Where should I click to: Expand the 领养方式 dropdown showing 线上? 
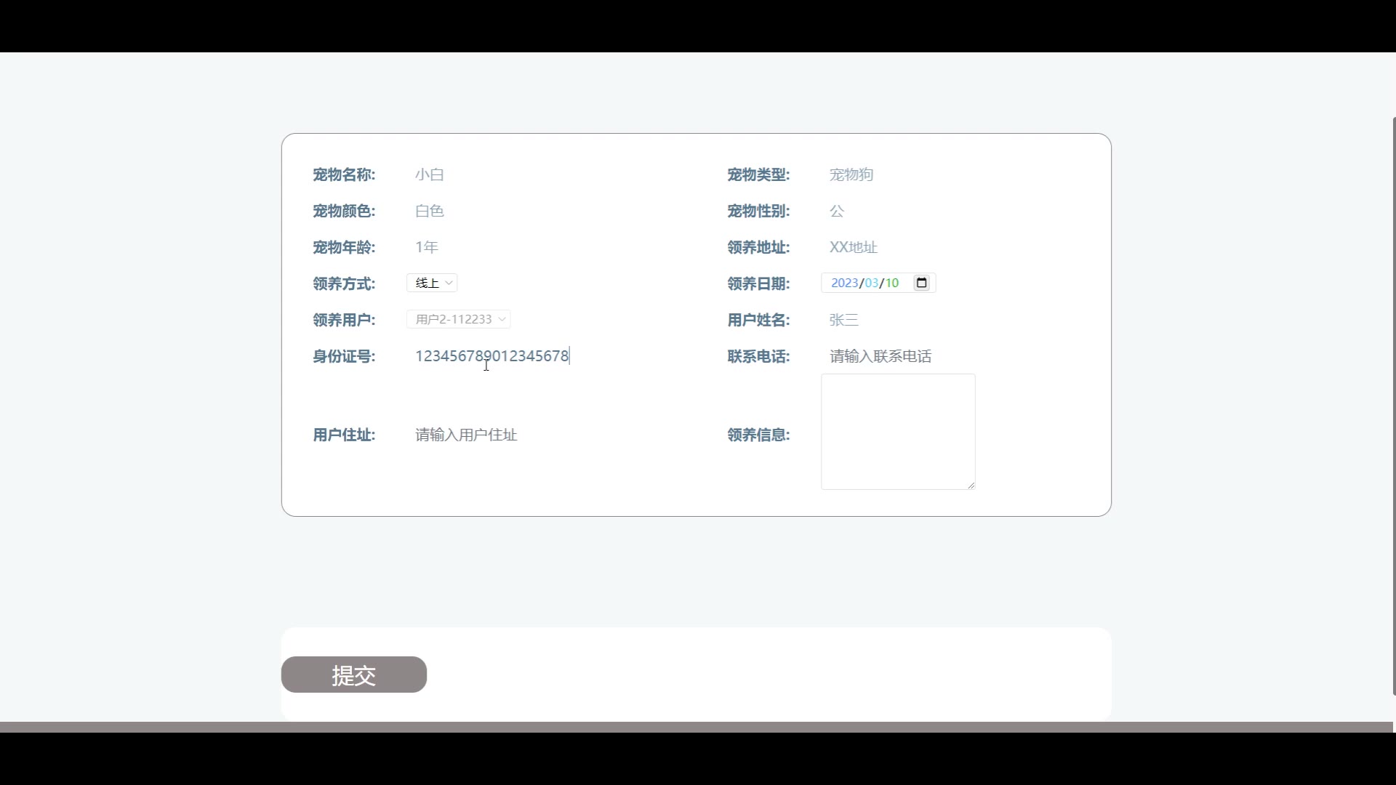click(x=432, y=283)
